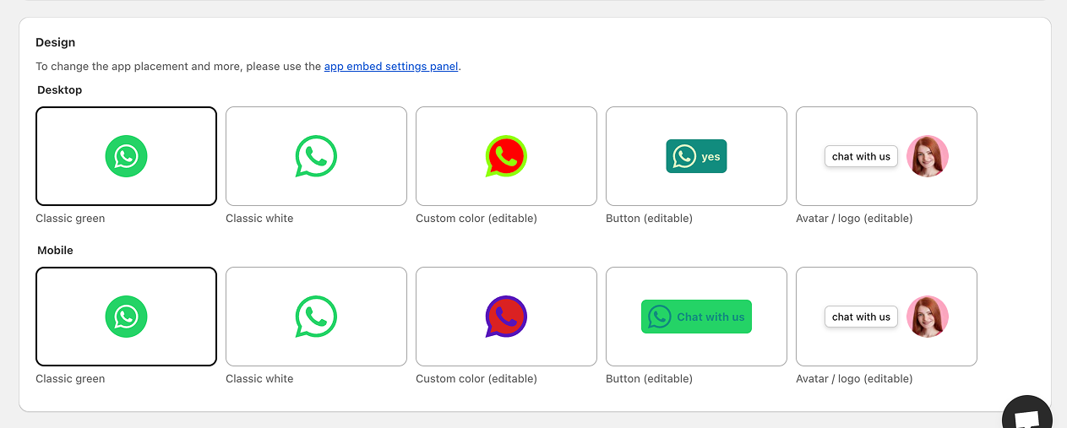Viewport: 1067px width, 428px height.
Task: Select the Desktop teal 'yes' button design
Action: [x=696, y=156]
